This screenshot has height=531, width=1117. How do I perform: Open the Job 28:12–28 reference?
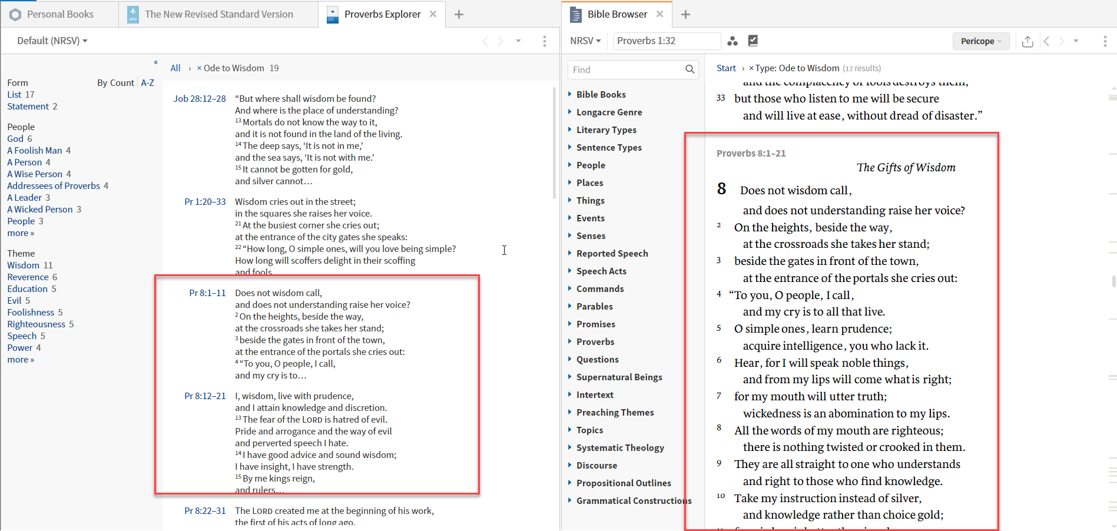[200, 99]
